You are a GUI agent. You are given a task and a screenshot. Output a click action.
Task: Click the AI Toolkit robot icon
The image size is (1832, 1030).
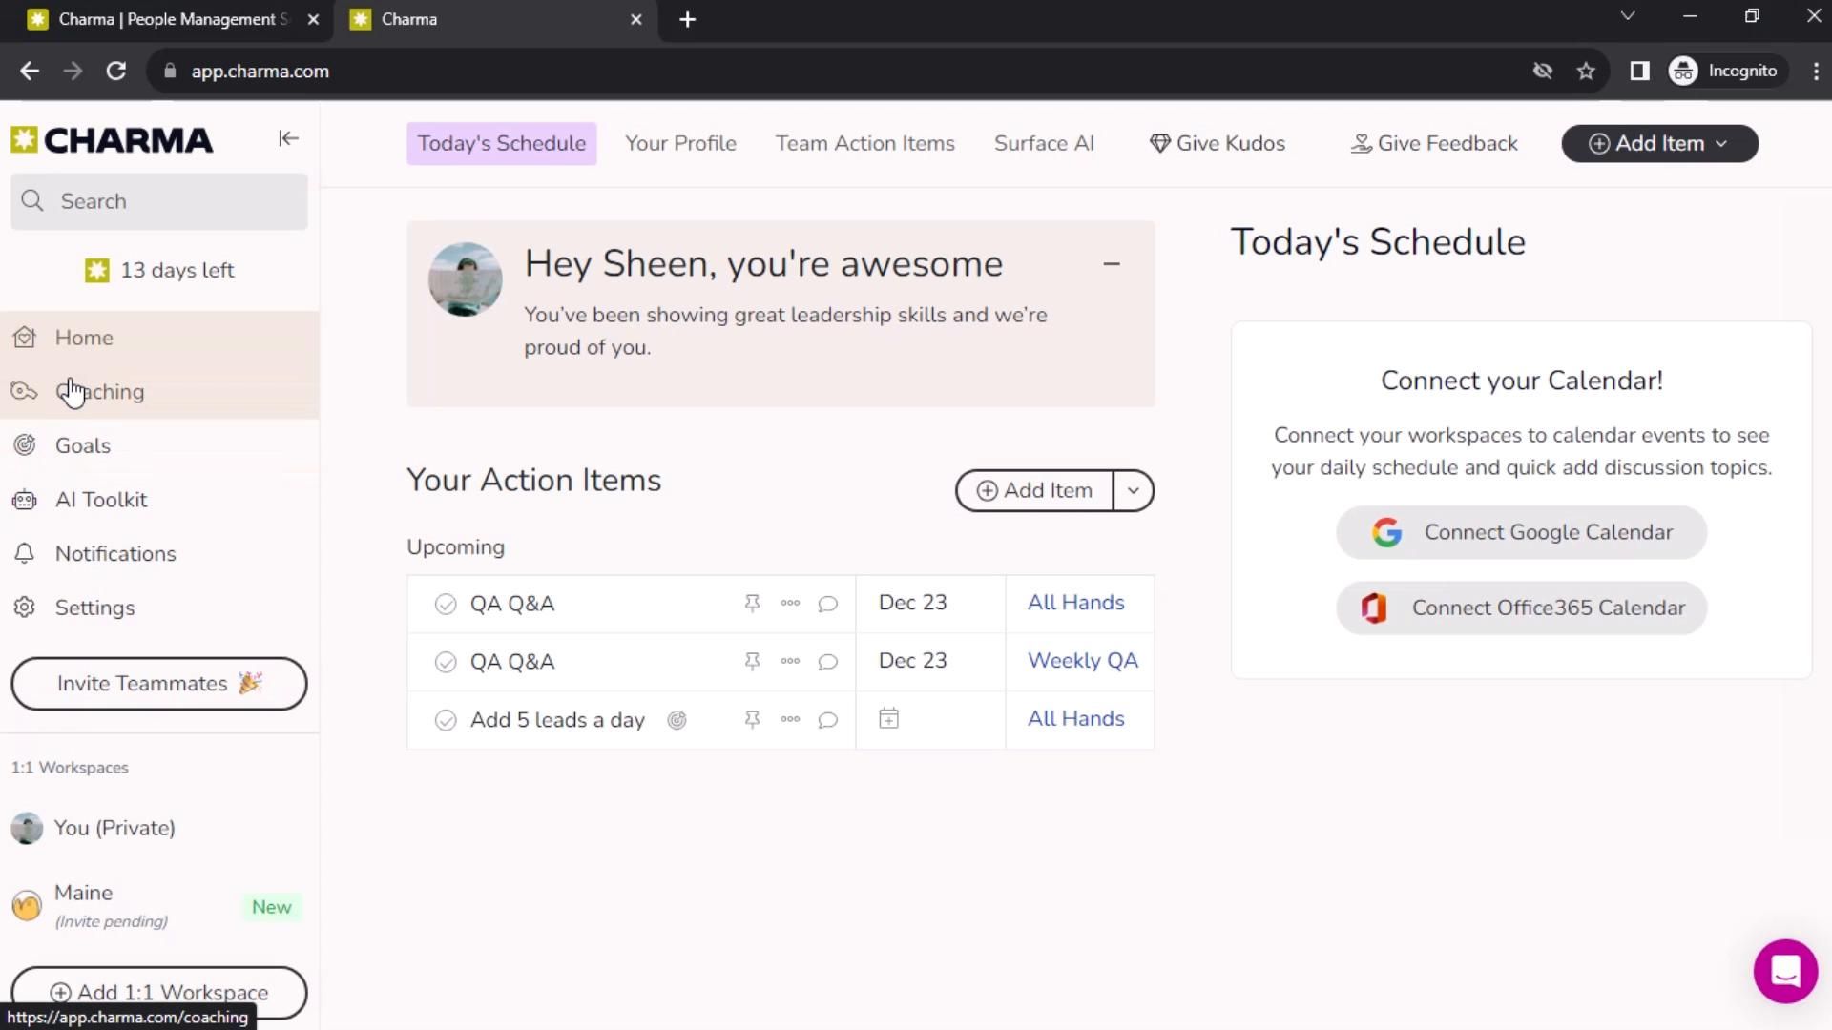pyautogui.click(x=25, y=500)
